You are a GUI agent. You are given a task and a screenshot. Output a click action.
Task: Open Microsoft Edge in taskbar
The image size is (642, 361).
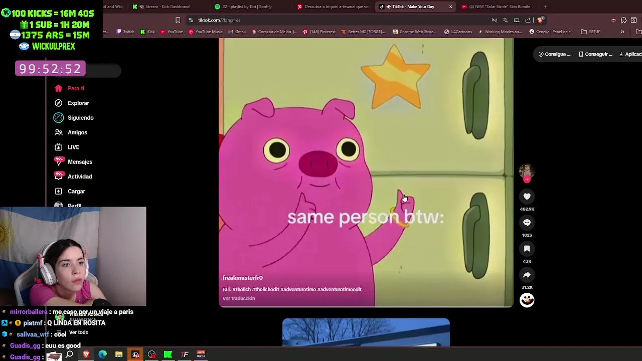pyautogui.click(x=102, y=354)
